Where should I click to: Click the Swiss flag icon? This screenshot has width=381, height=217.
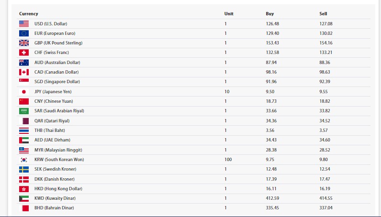click(x=24, y=53)
